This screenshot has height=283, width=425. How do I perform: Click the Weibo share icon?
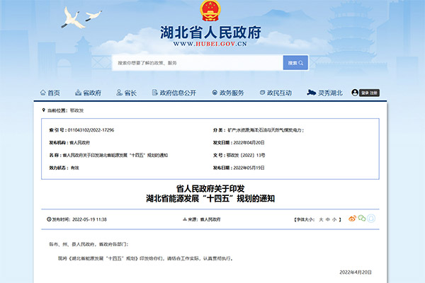point(352,219)
